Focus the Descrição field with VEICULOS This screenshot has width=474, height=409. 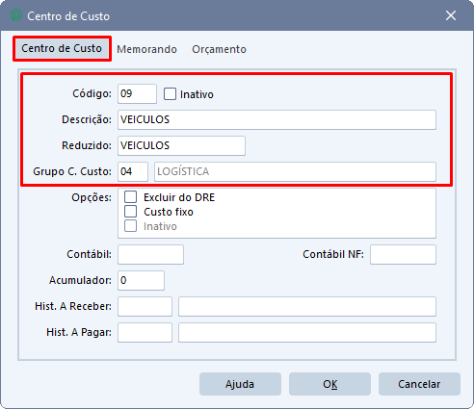click(x=276, y=119)
